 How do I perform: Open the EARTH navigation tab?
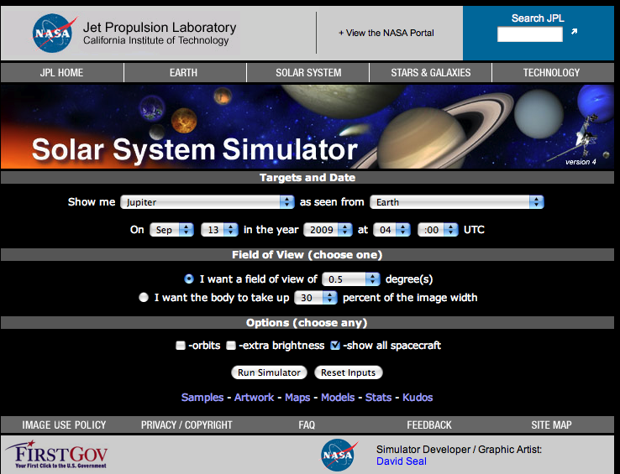[183, 73]
